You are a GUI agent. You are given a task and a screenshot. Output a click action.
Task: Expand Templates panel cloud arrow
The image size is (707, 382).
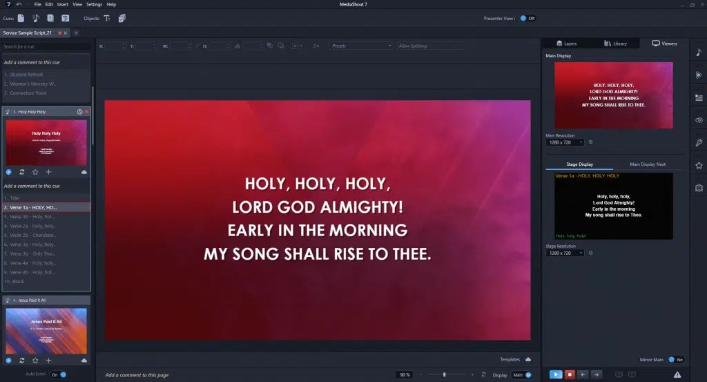click(528, 359)
